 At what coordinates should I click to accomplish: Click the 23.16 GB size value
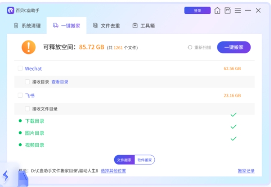point(232,96)
